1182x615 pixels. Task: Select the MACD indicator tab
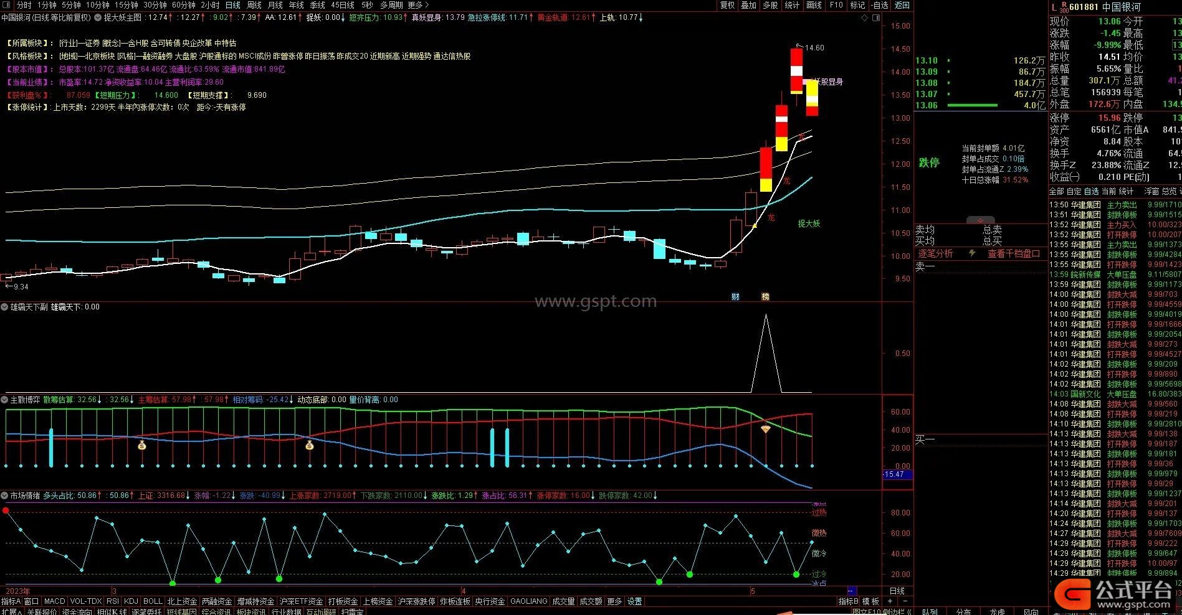pos(54,601)
